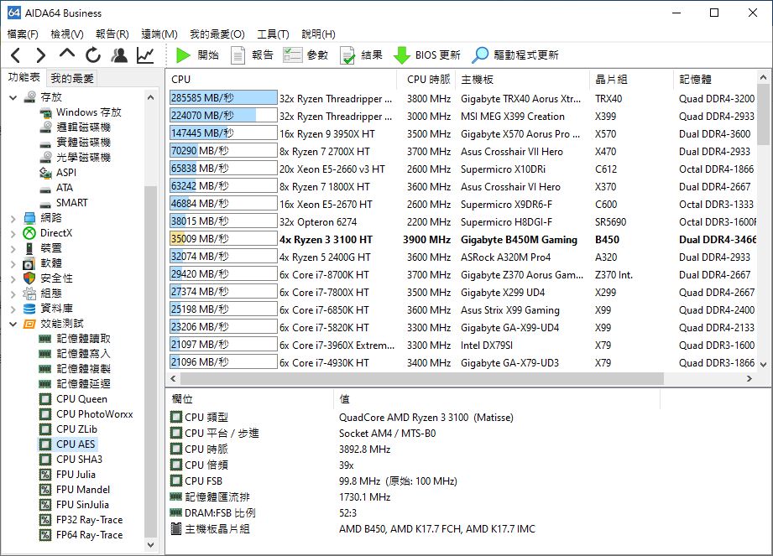Viewport: 773px width, 556px height.
Task: Click the green Start (開始) benchmark button
Action: 197,55
